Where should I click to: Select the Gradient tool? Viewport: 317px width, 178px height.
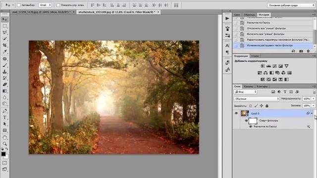4,91
